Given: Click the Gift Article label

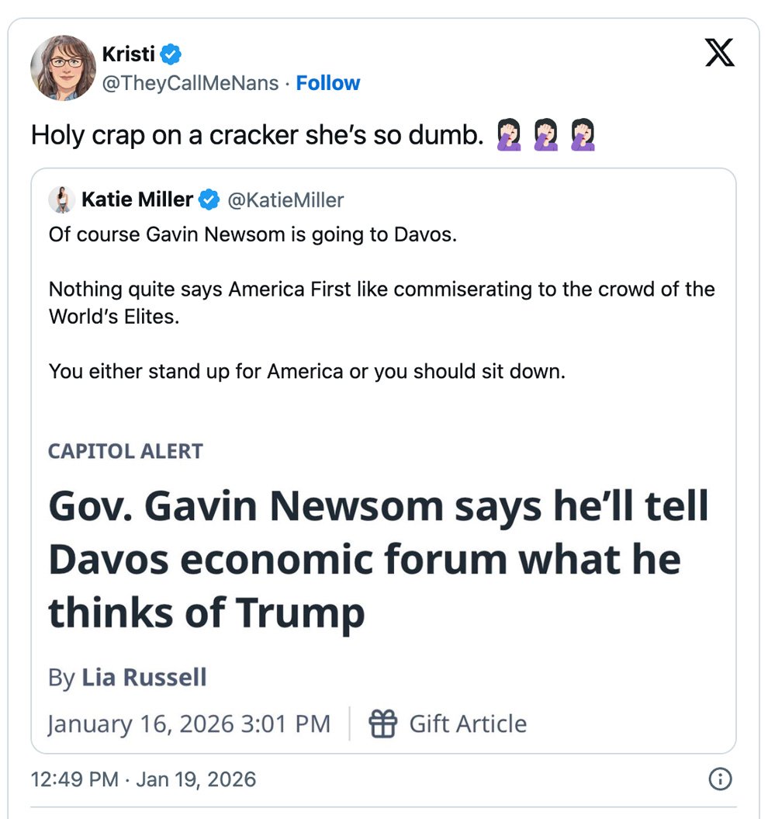Looking at the screenshot, I should (x=468, y=724).
